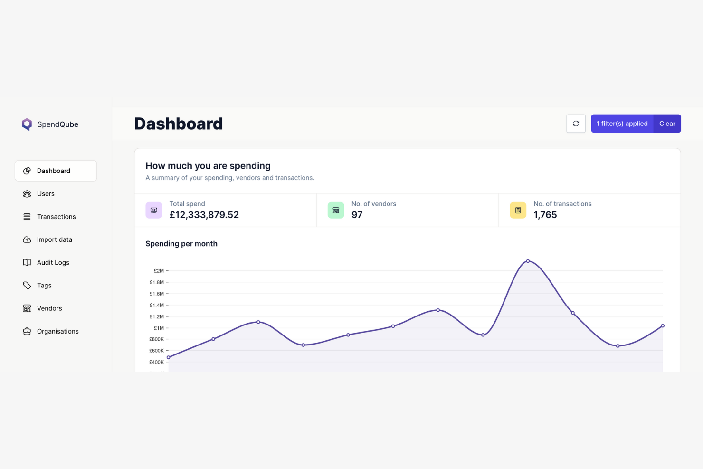Viewport: 703px width, 469px height.
Task: Click the SpendQube brand name
Action: [x=58, y=124]
